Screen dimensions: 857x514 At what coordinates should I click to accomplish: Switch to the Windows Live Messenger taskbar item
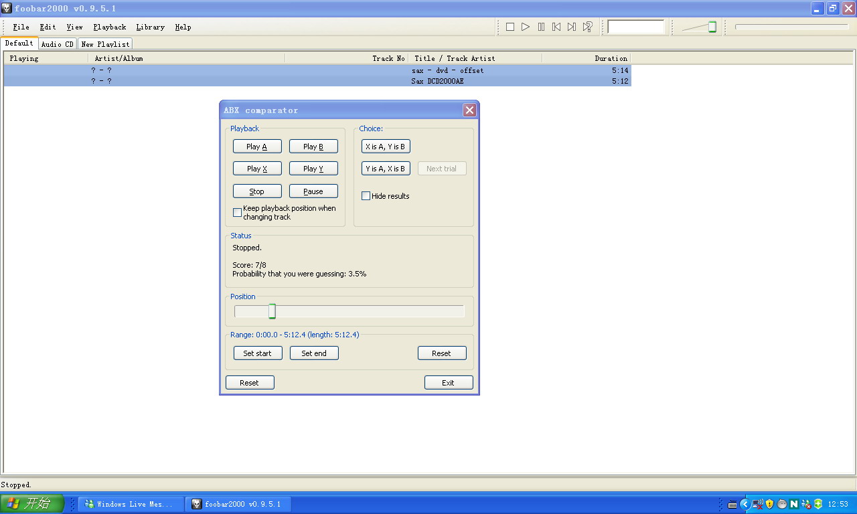(131, 504)
